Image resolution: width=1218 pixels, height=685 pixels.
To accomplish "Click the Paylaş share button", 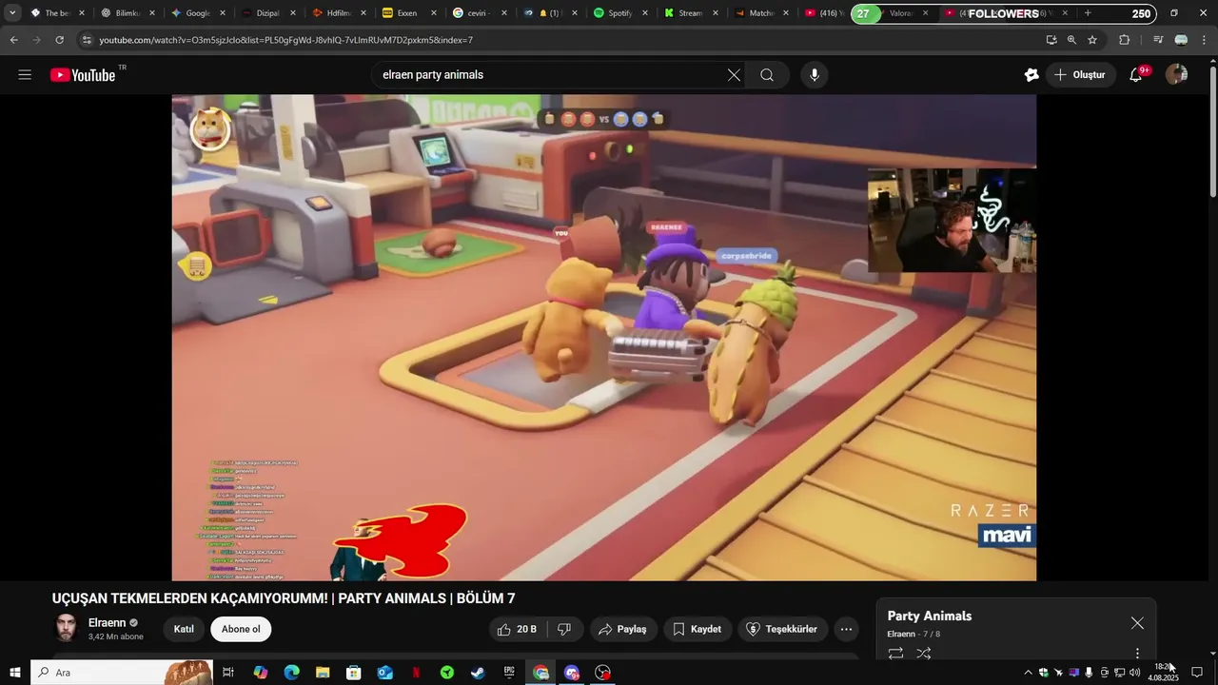I will (622, 629).
